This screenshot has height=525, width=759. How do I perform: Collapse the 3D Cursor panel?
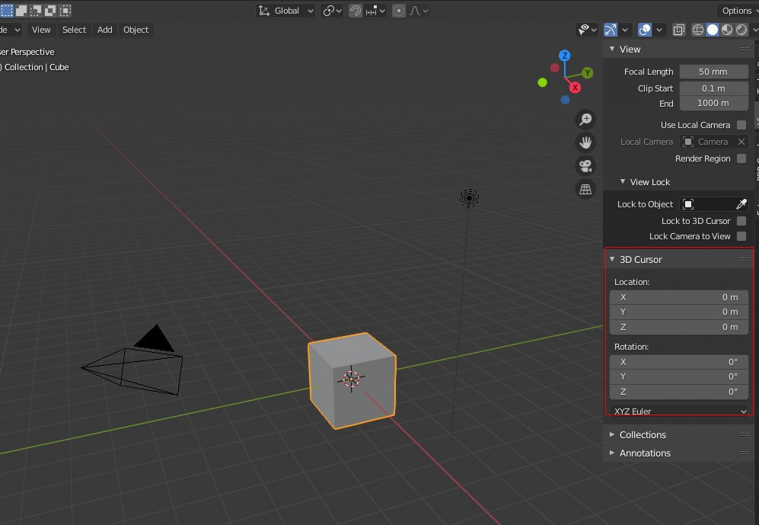tap(612, 259)
